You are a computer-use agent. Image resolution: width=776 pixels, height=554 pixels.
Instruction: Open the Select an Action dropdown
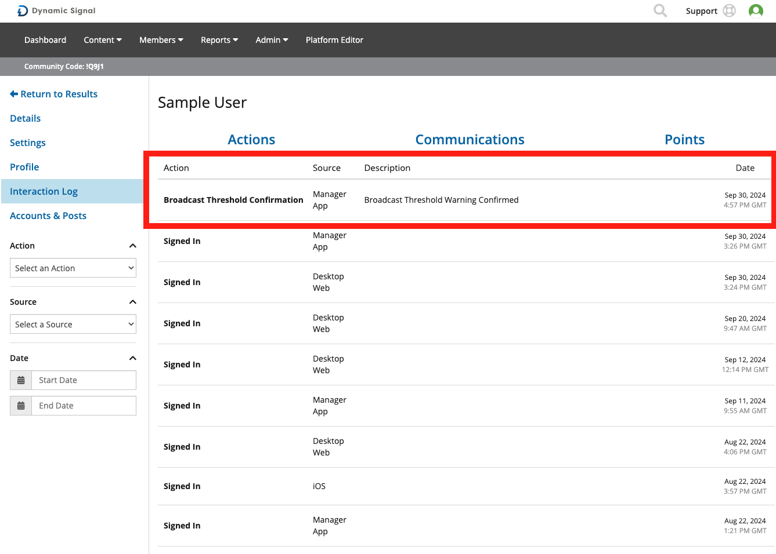(73, 268)
